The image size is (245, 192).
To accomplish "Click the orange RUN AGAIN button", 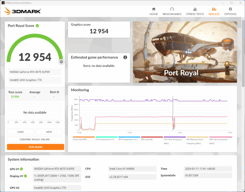I will coord(36,147).
